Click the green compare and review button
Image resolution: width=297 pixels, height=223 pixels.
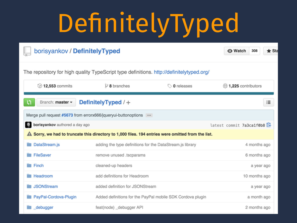[x=29, y=102]
